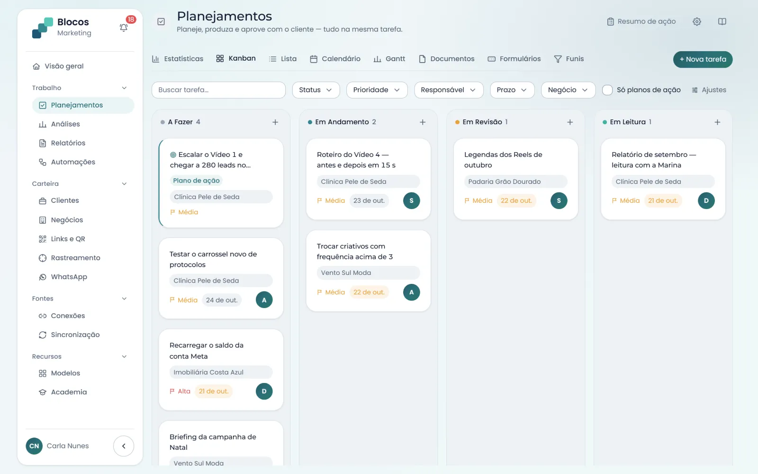This screenshot has width=758, height=474.
Task: Add a task to A Fazer column
Action: [275, 122]
